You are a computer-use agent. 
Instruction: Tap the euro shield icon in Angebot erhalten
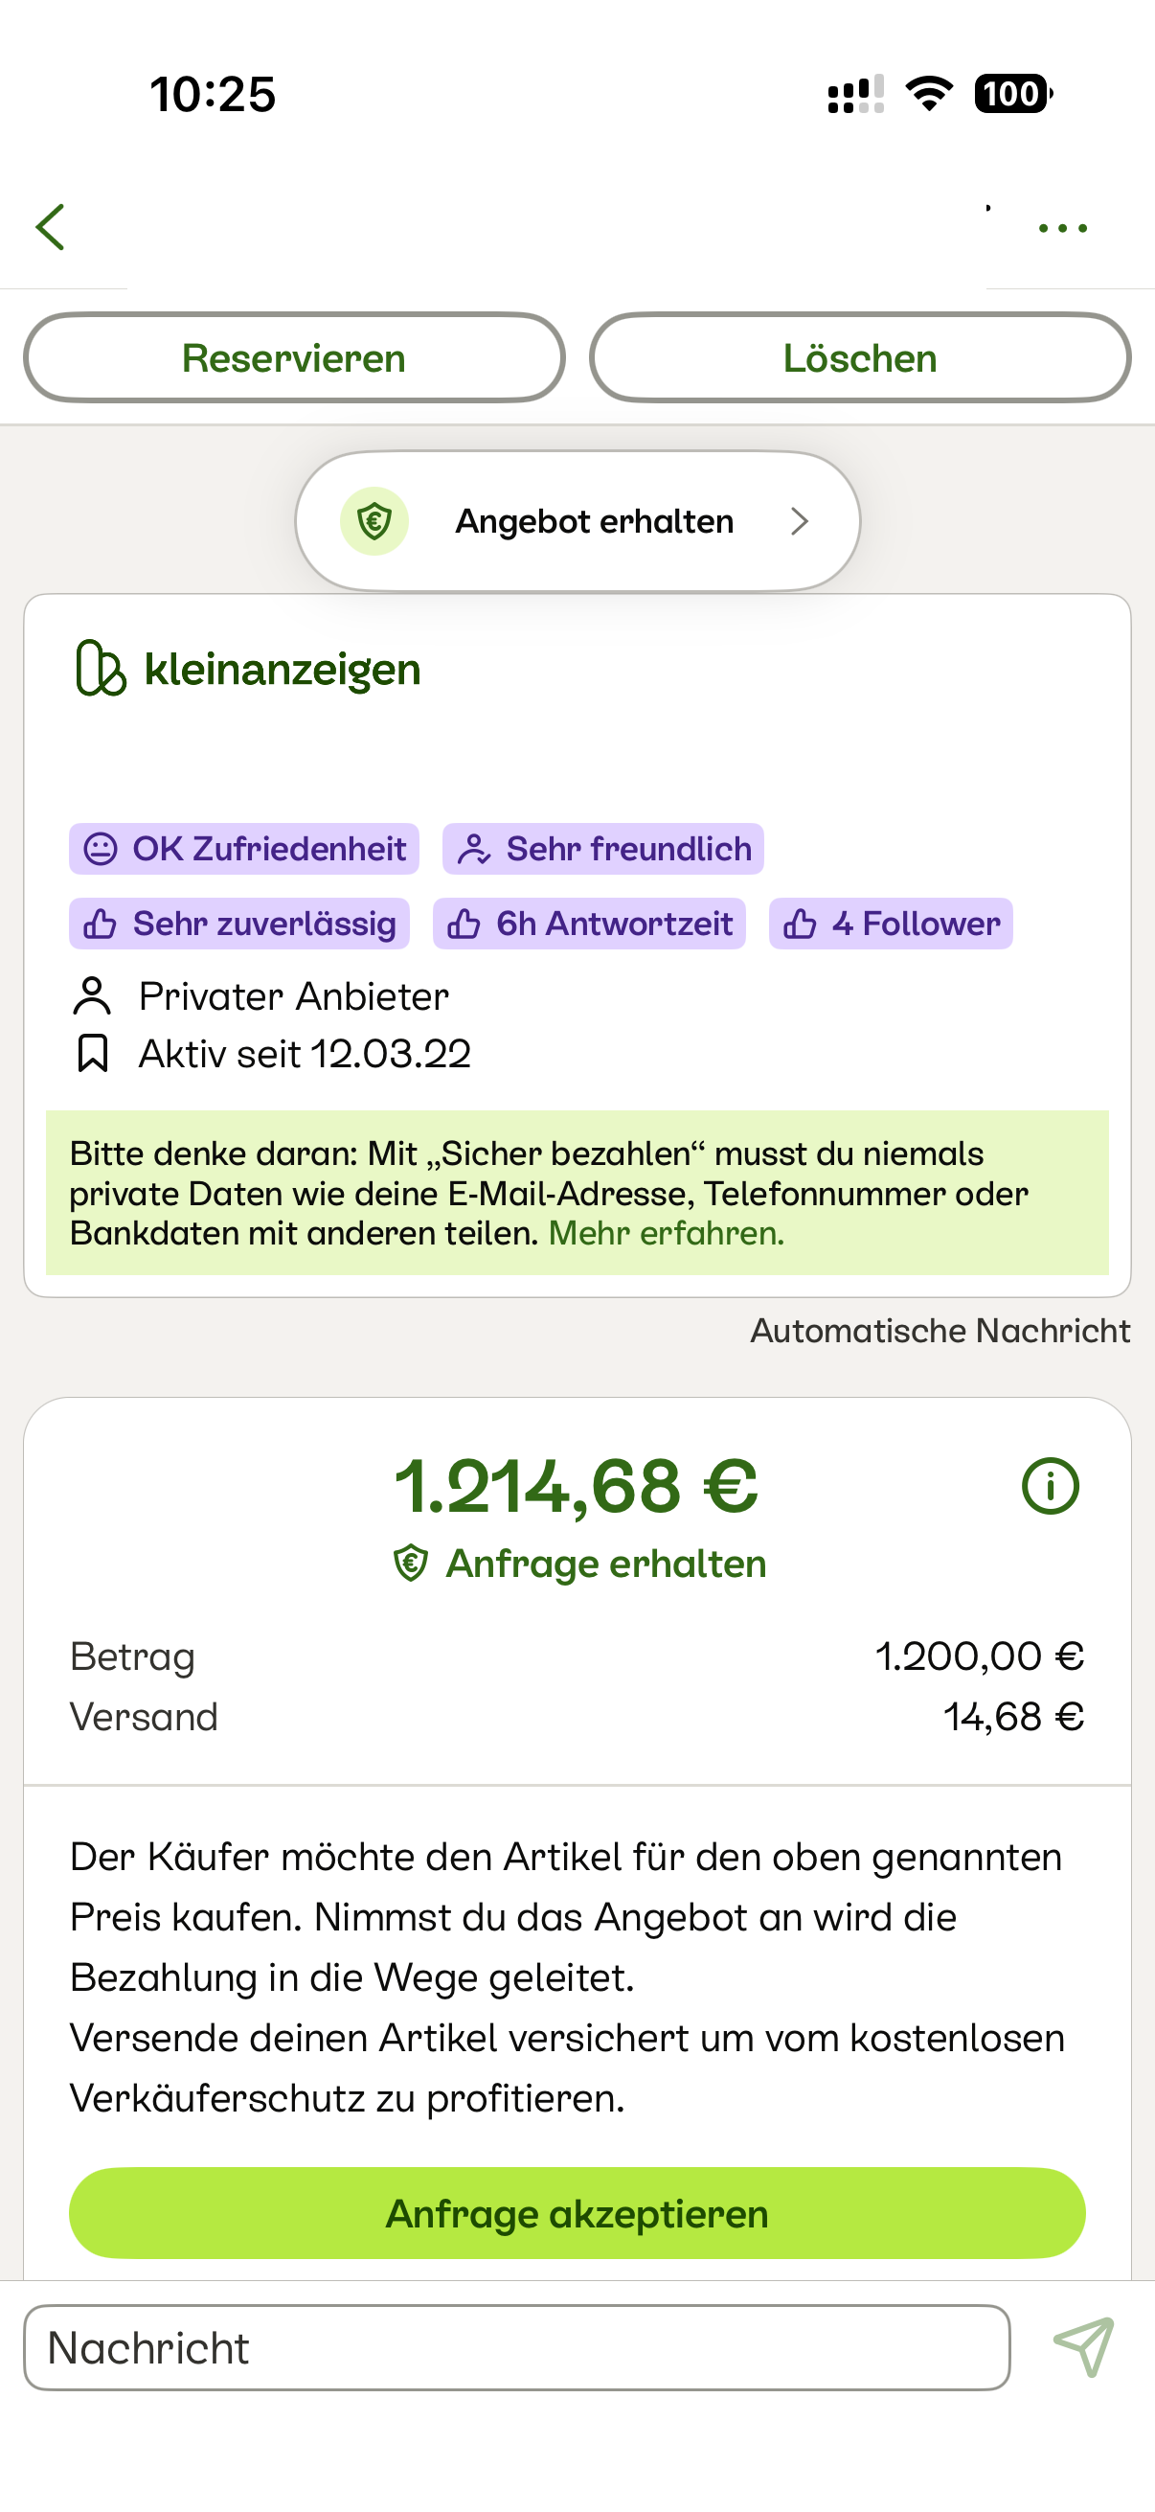374,522
